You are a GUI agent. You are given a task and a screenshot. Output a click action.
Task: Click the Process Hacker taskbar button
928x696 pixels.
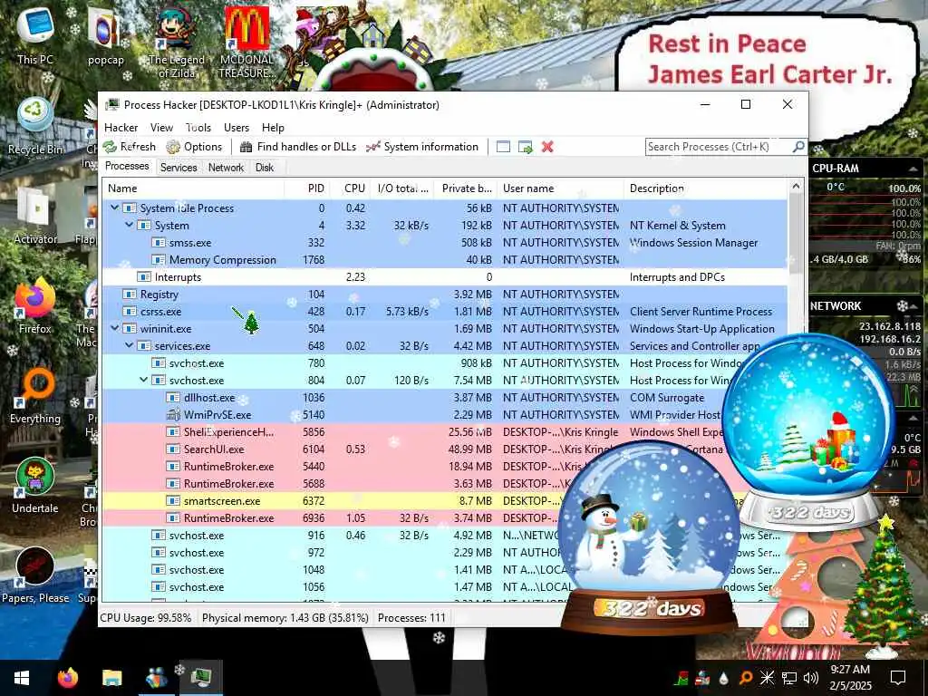(x=201, y=678)
